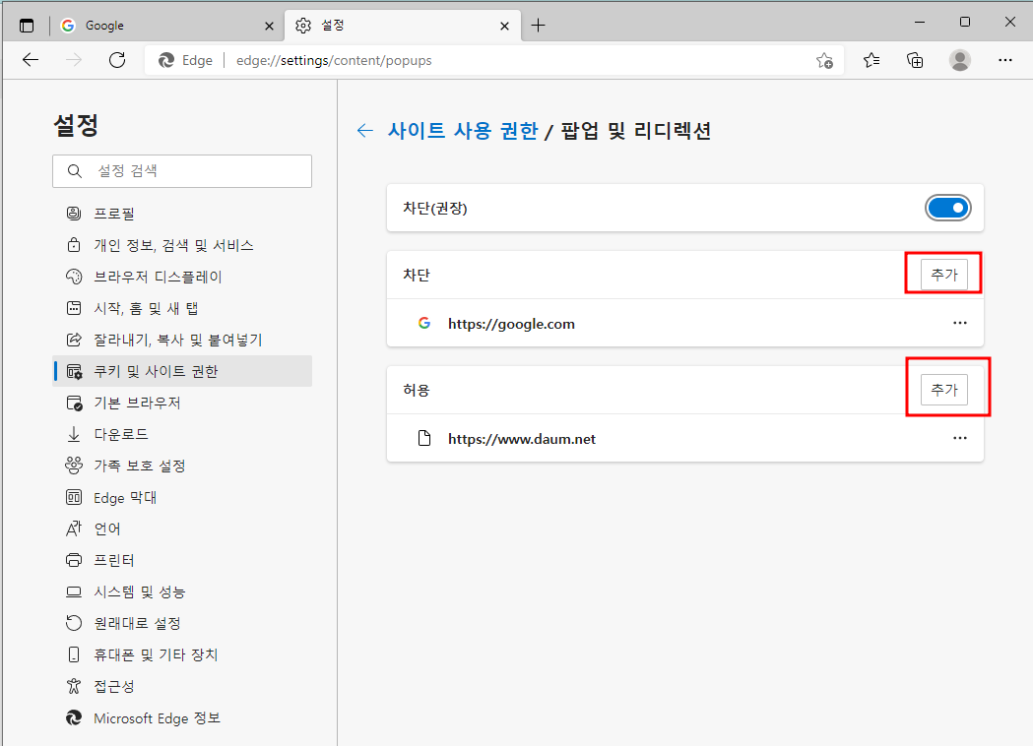Click the 사이트 사용 권한 breadcrumb link
The width and height of the screenshot is (1033, 746).
(463, 129)
